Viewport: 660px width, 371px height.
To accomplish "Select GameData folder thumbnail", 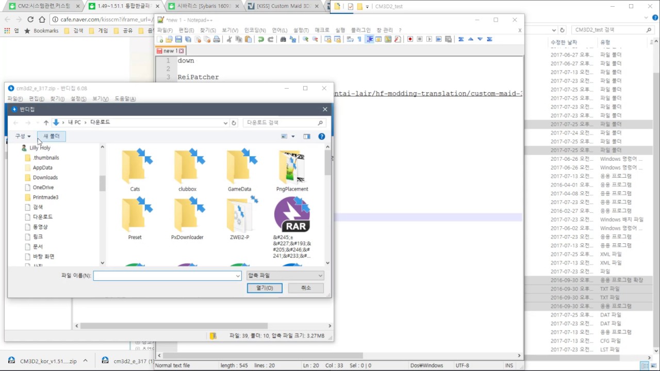I will tap(240, 170).
